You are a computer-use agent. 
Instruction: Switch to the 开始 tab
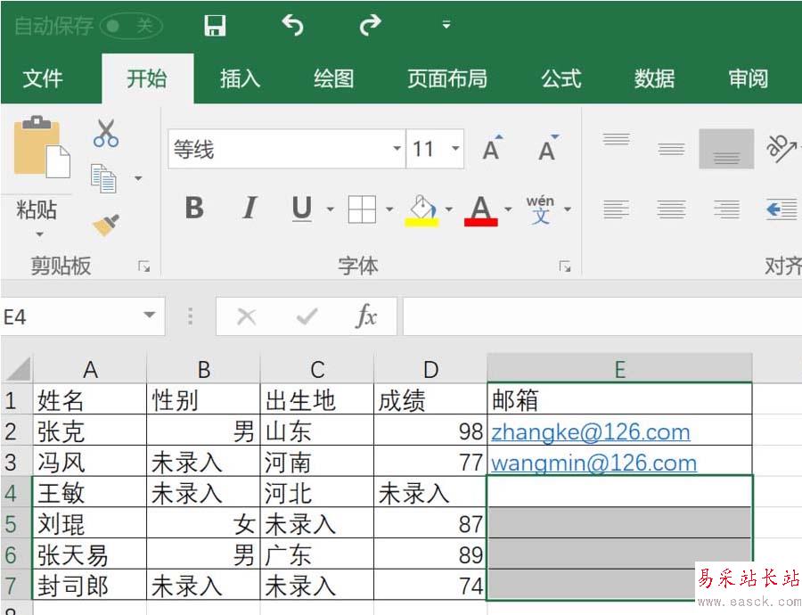coord(147,78)
